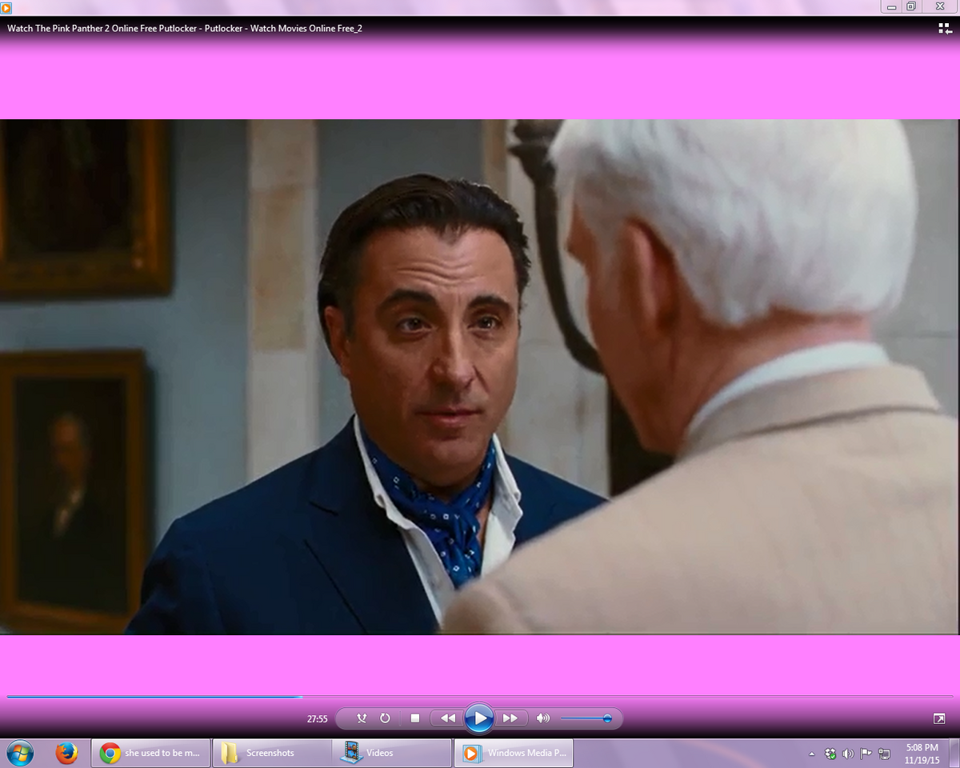
Task: Open network status tray icon
Action: pos(884,754)
